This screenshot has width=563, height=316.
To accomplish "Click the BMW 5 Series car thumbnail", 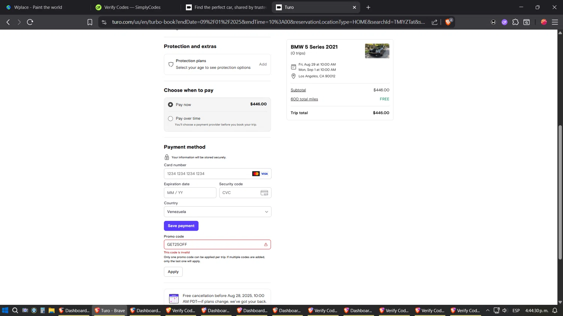I will (x=377, y=51).
